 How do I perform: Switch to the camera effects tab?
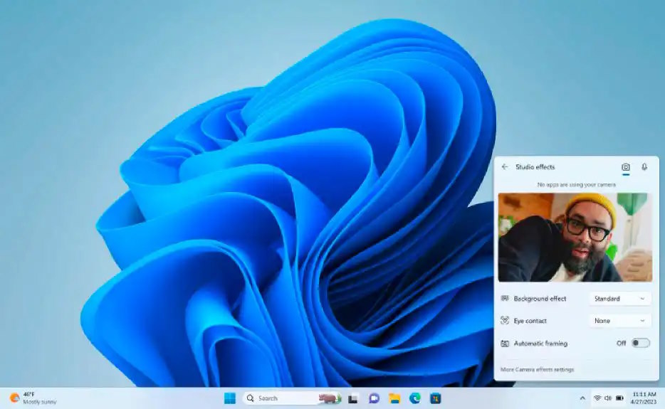[625, 167]
